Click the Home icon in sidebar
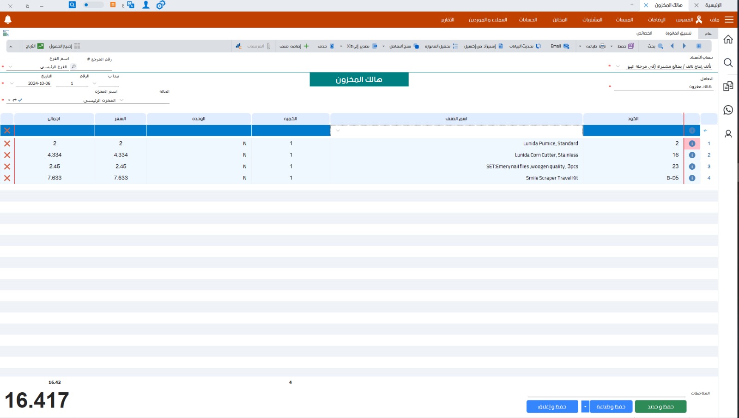 click(728, 39)
